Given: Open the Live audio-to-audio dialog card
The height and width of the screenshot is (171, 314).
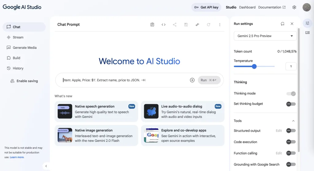Looking at the screenshot, I should 183,111.
